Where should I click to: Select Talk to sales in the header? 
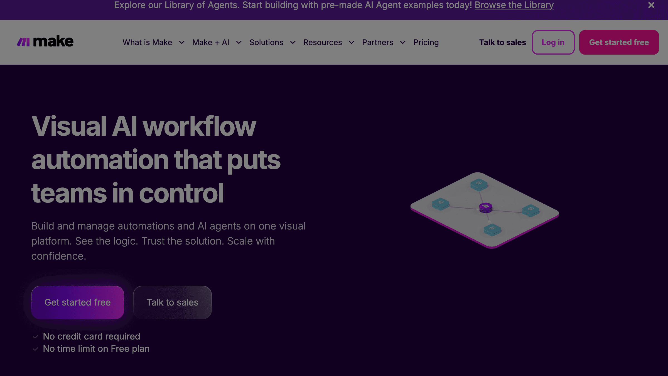tap(502, 42)
